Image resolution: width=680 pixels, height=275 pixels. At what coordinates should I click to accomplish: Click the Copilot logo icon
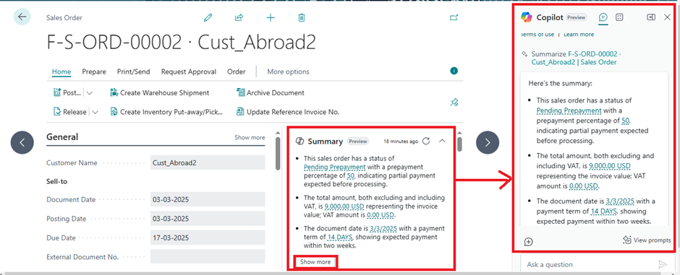coord(527,17)
